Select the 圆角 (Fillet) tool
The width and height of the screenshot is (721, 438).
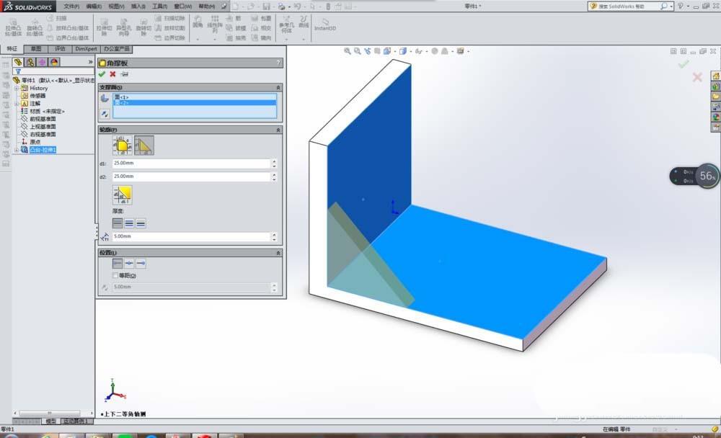198,24
